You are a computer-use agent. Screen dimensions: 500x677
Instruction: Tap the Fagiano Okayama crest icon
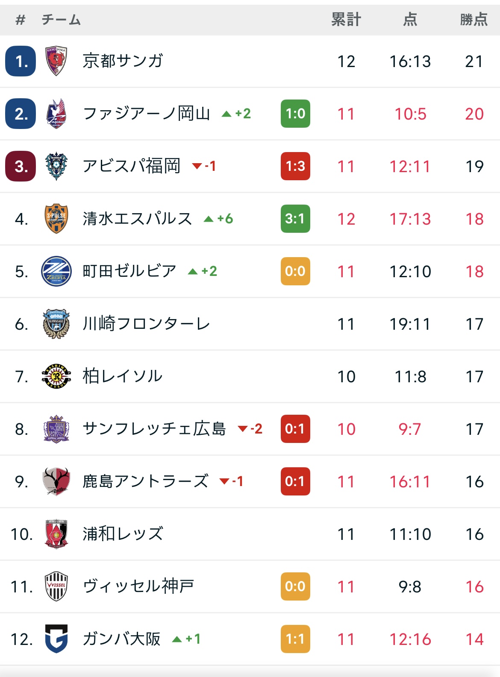point(56,114)
